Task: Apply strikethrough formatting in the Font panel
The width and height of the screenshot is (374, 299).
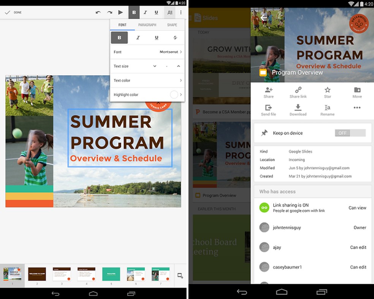Action: (x=175, y=38)
